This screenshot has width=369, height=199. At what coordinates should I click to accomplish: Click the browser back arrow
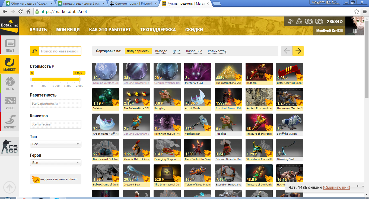pyautogui.click(x=5, y=12)
